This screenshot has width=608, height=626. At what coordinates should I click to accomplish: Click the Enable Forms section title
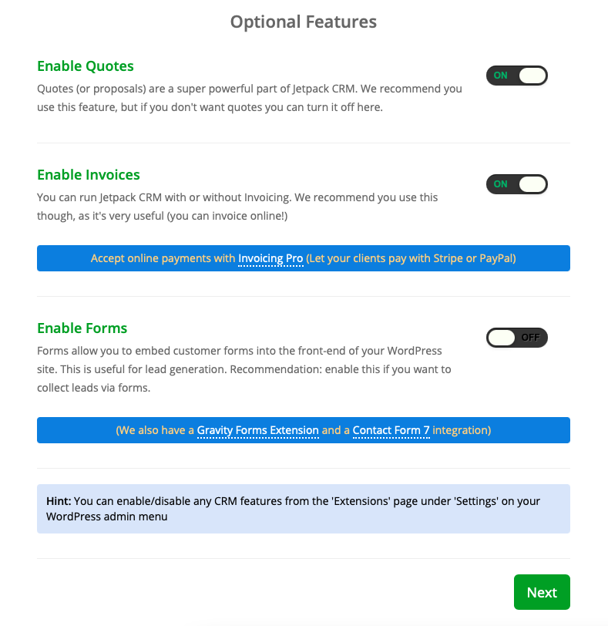(x=82, y=328)
